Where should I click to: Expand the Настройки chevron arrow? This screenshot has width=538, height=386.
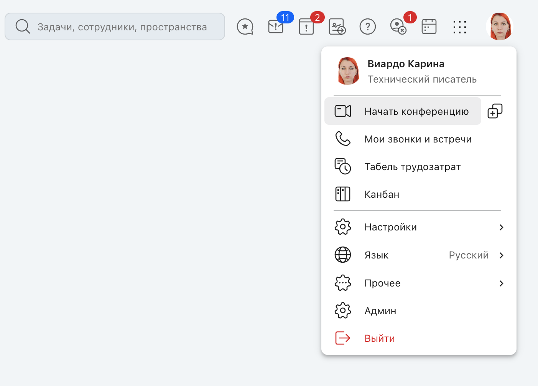[x=501, y=227]
